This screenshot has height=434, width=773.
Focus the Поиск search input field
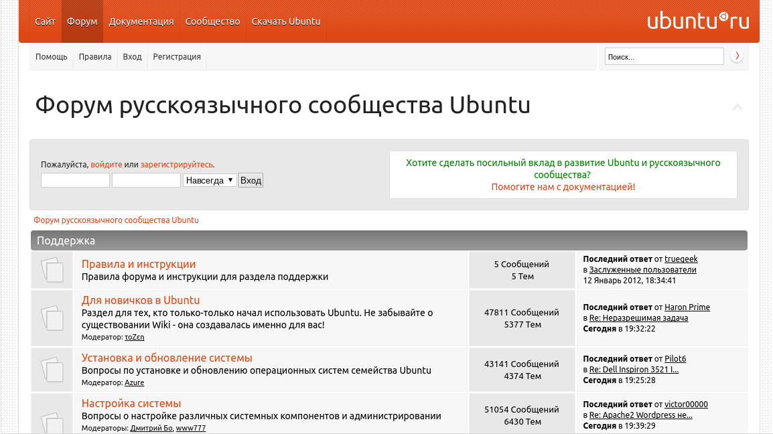[664, 57]
